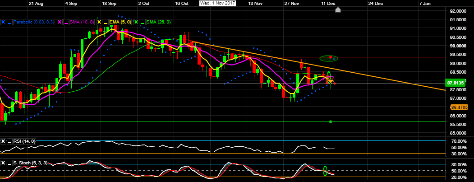Click the 89.0000 price axis label
The width and height of the screenshot is (474, 182).
(x=458, y=64)
